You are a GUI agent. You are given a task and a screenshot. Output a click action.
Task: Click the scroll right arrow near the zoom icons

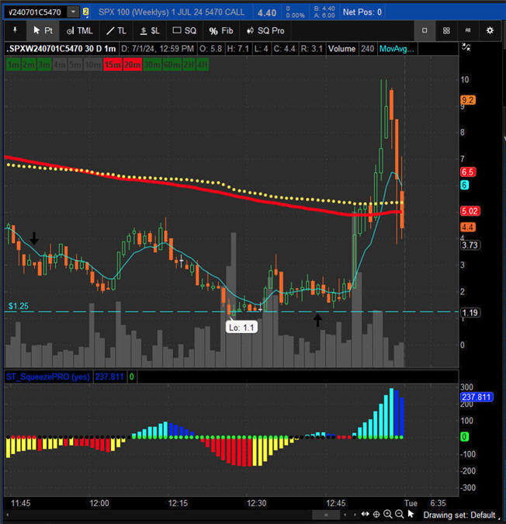pyautogui.click(x=354, y=515)
